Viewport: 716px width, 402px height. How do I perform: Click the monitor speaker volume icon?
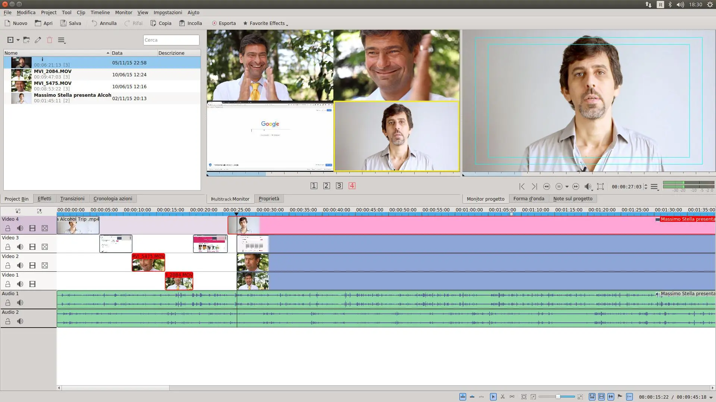coord(588,186)
